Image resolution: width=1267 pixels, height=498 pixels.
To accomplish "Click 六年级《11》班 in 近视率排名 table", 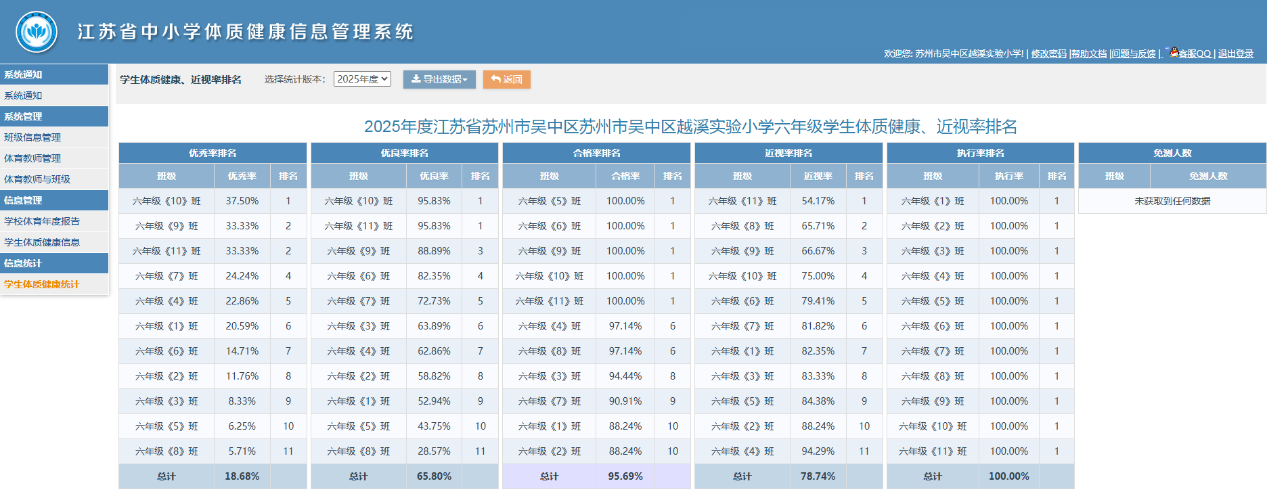I will click(742, 201).
